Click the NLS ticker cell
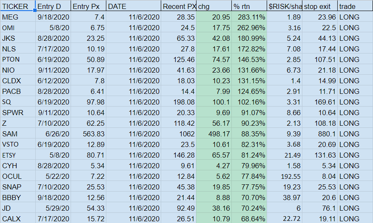Screen dimensions: 373x223 (x=18, y=49)
